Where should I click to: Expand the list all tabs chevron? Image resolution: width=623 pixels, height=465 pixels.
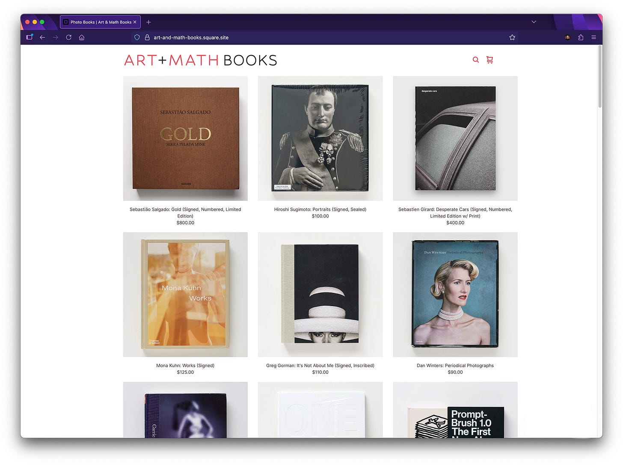534,22
